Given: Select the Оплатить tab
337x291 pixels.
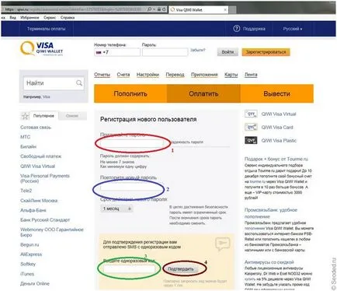Looking at the screenshot, I should click(x=203, y=93).
